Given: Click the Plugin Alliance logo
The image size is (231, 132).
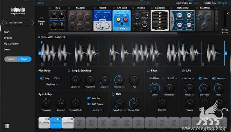Looking at the screenshot, I should click(18, 11).
